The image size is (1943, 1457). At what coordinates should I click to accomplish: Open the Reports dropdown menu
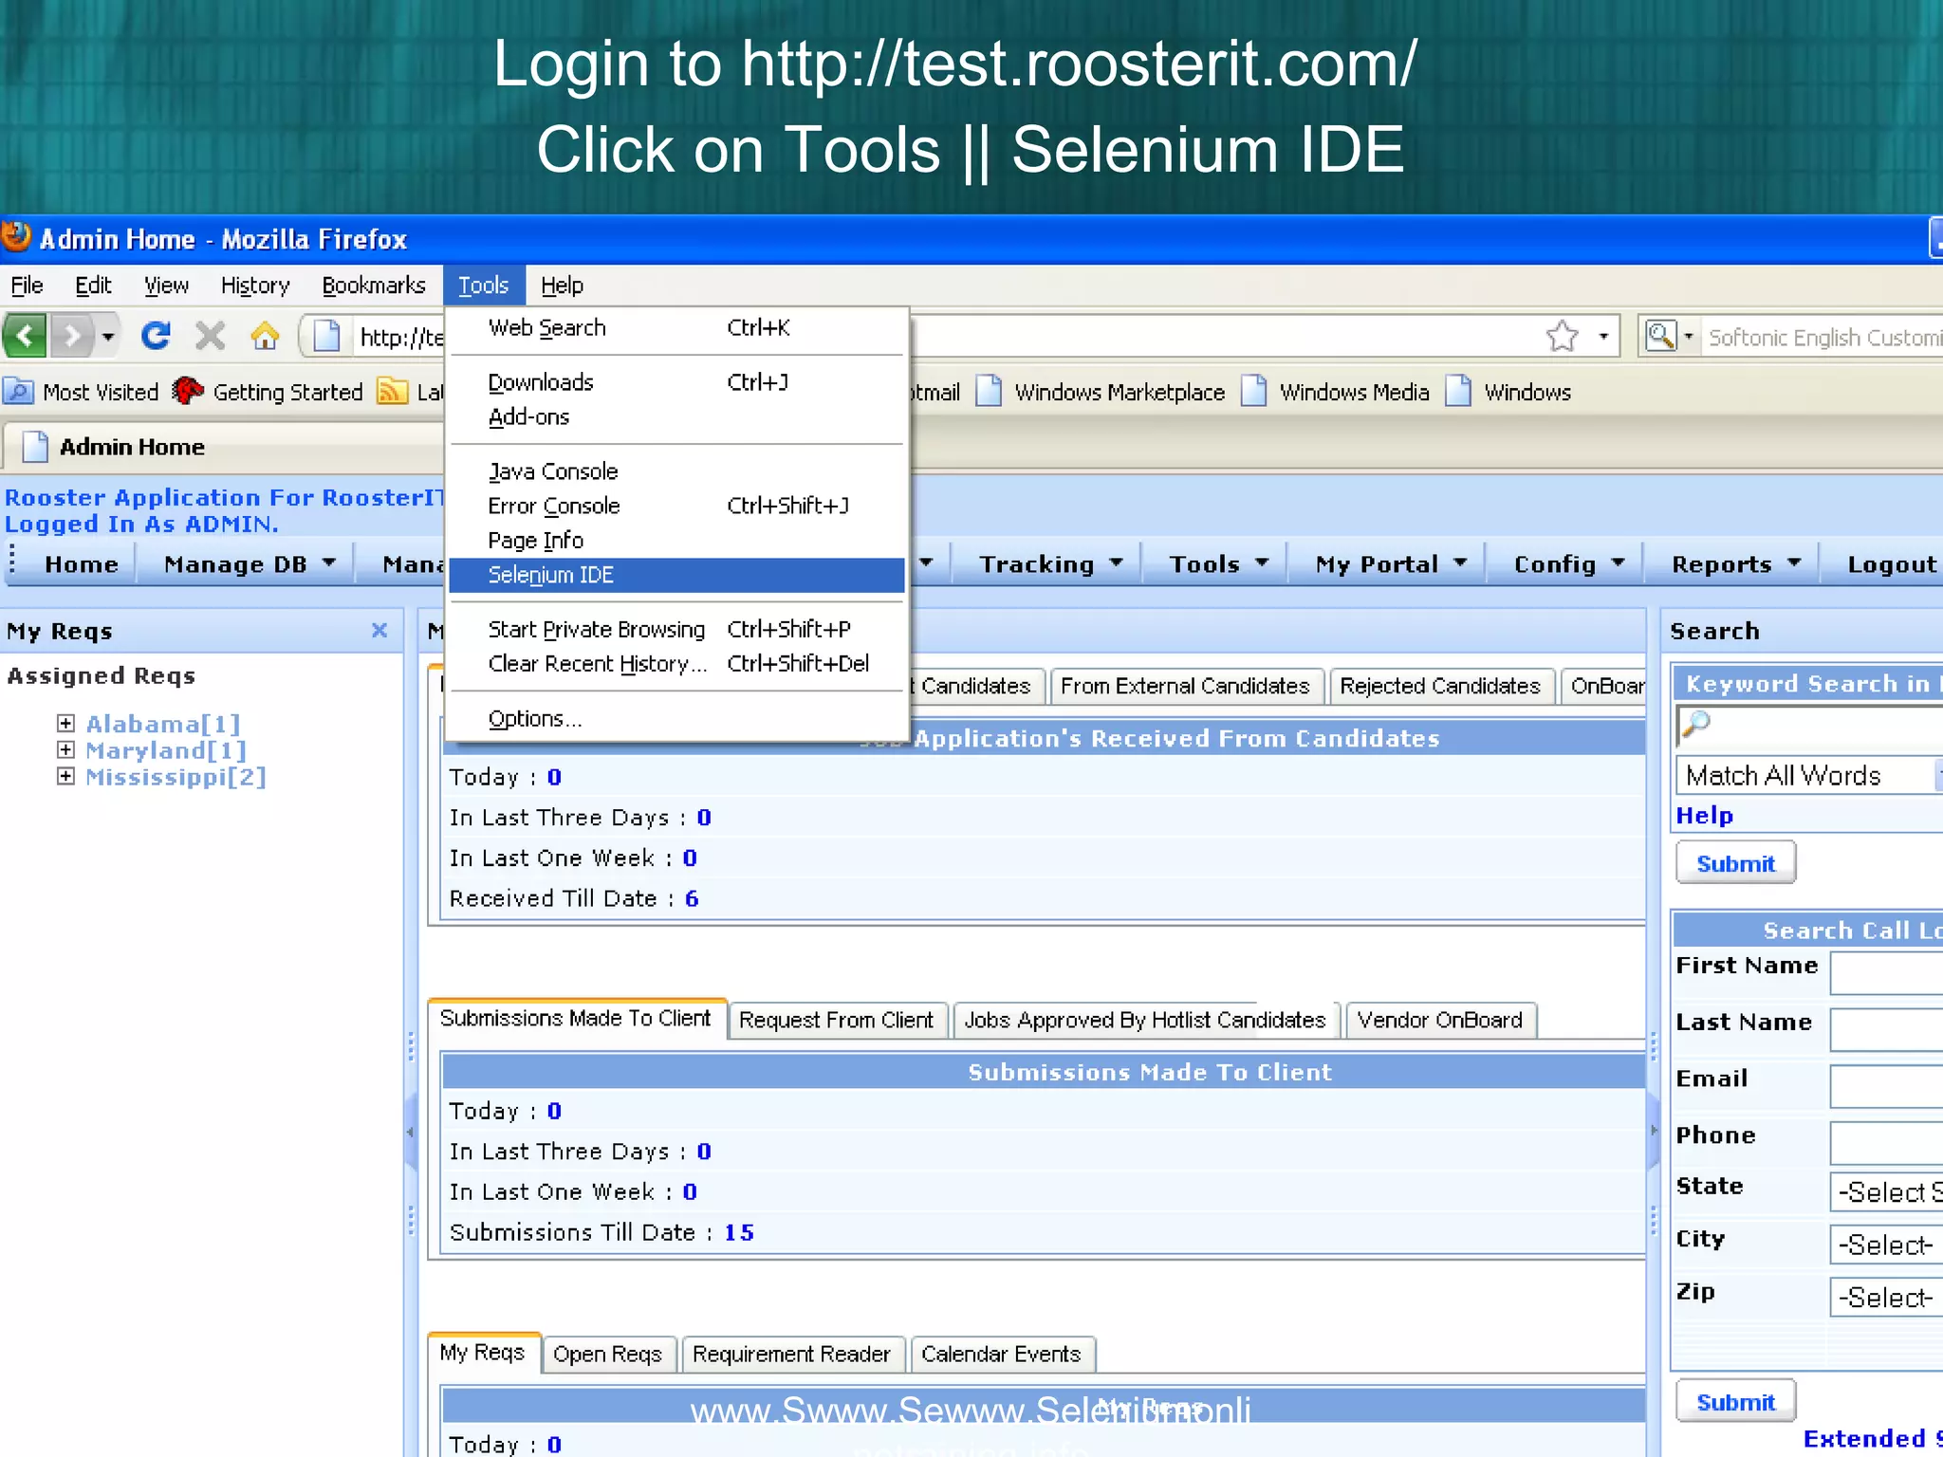(1735, 564)
